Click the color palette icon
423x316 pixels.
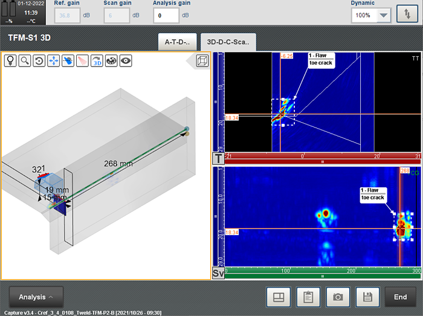click(111, 60)
